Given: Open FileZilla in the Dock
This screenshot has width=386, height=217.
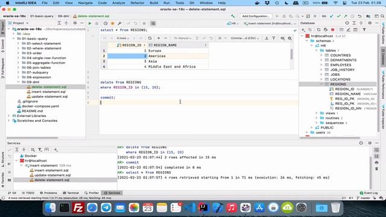Looking at the screenshot, I should click(78, 208).
